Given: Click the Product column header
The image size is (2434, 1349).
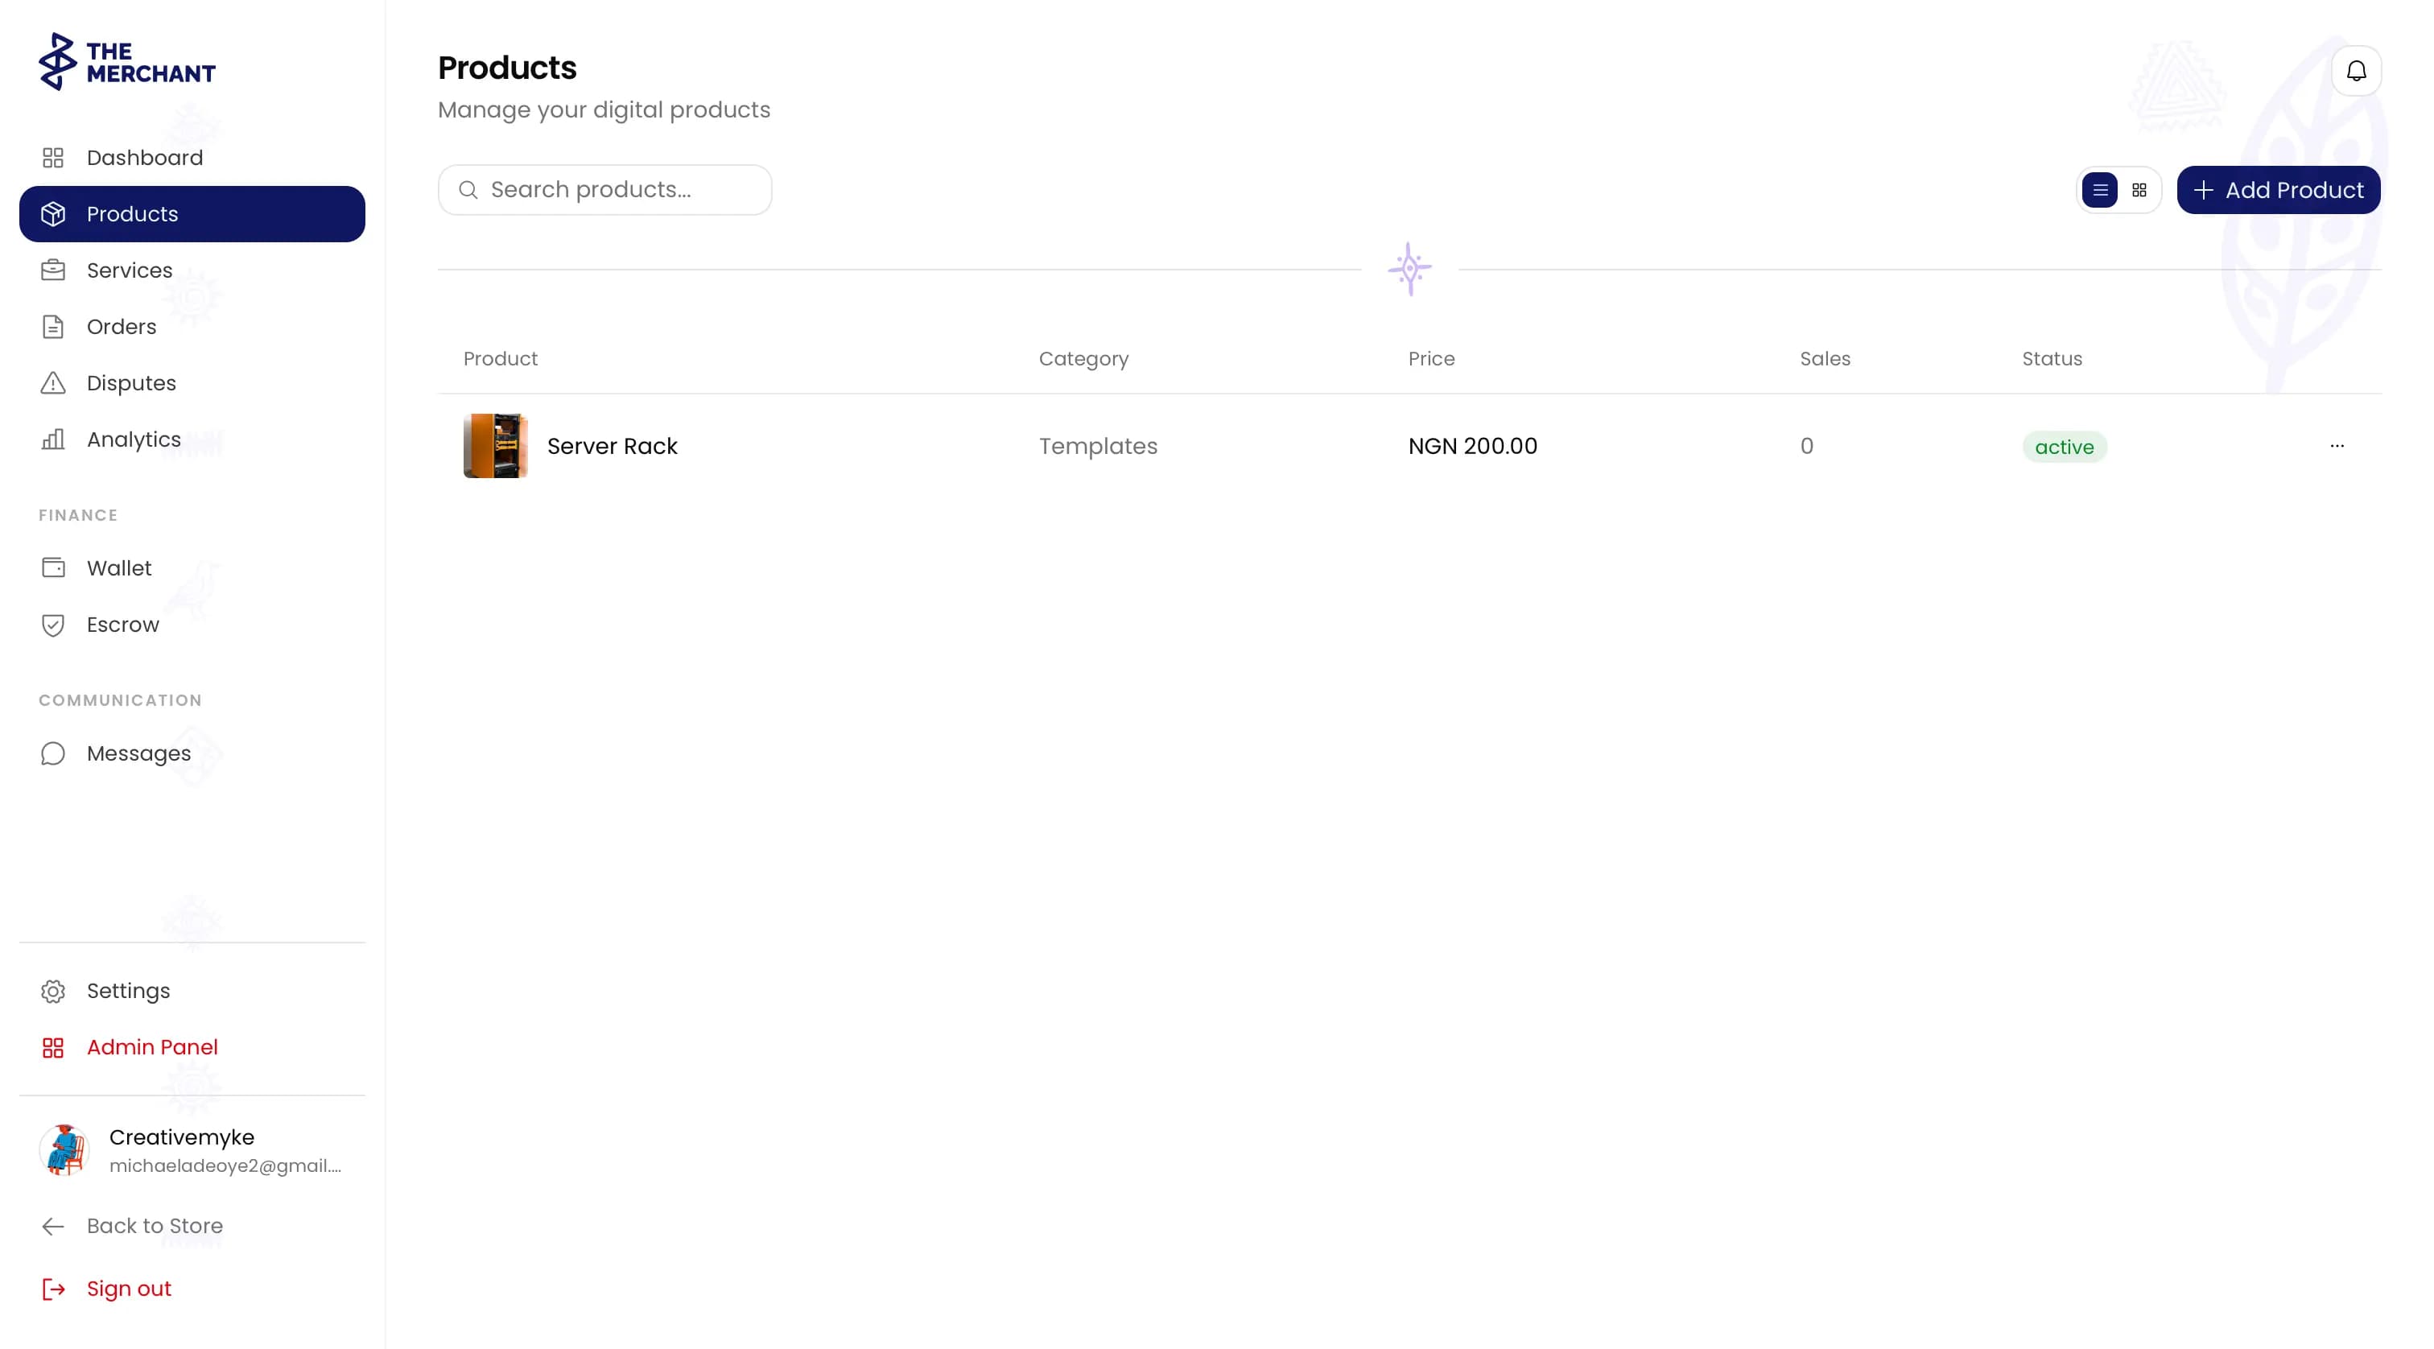Looking at the screenshot, I should [500, 359].
